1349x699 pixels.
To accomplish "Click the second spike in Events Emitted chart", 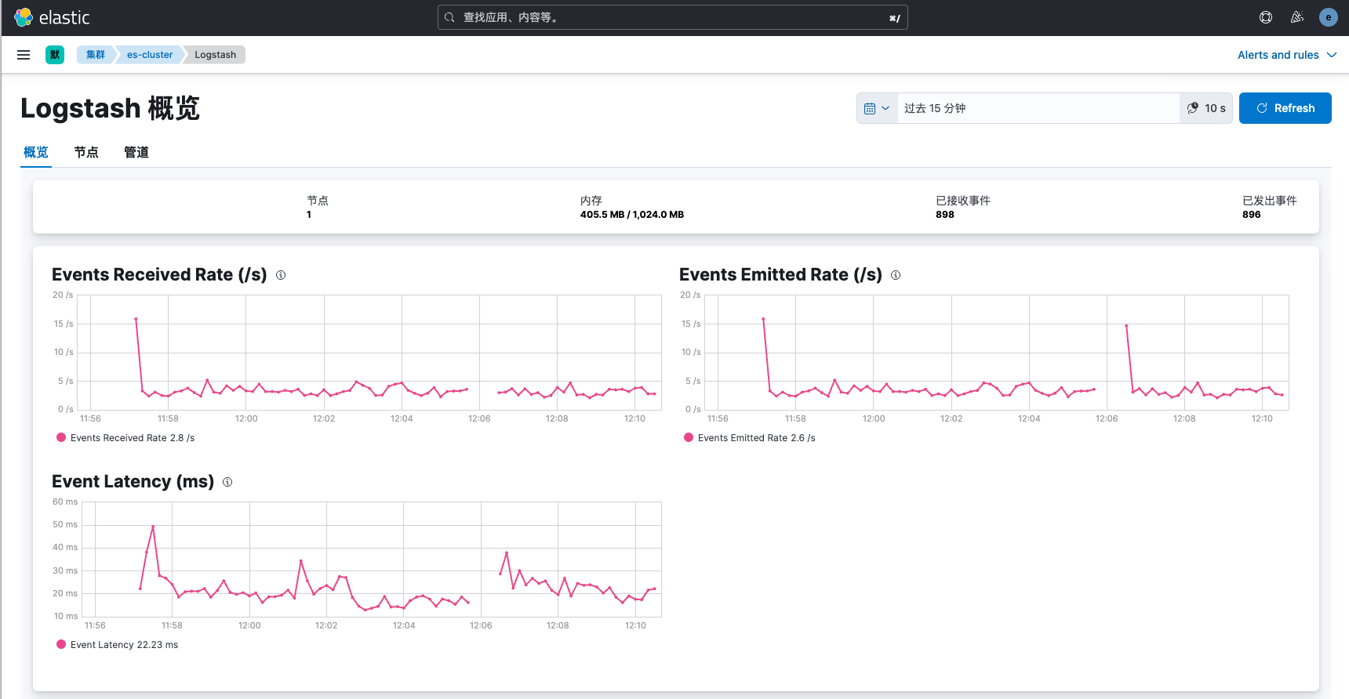I will point(1126,326).
